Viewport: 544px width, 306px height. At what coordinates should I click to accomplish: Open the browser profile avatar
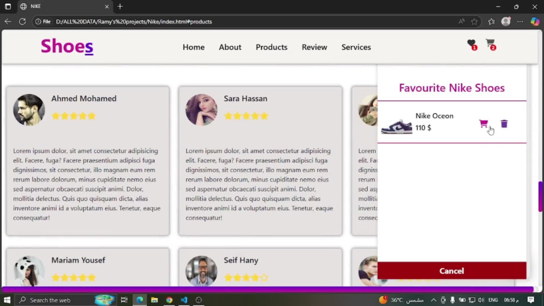click(506, 22)
